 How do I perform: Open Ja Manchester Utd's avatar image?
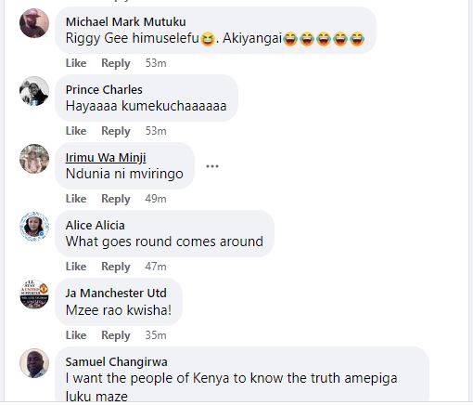pos(34,294)
